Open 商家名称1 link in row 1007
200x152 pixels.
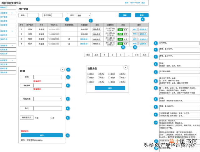click(84, 44)
